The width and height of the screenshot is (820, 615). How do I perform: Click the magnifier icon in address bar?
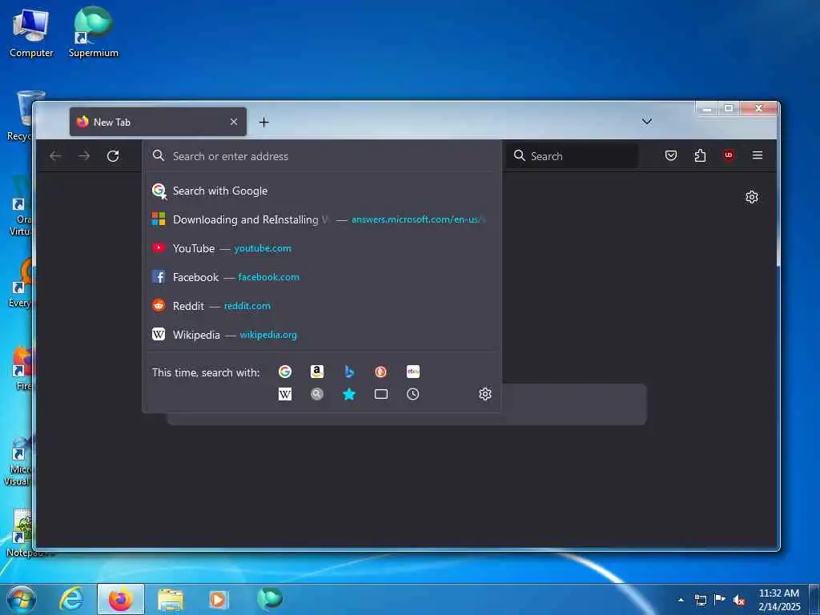159,155
